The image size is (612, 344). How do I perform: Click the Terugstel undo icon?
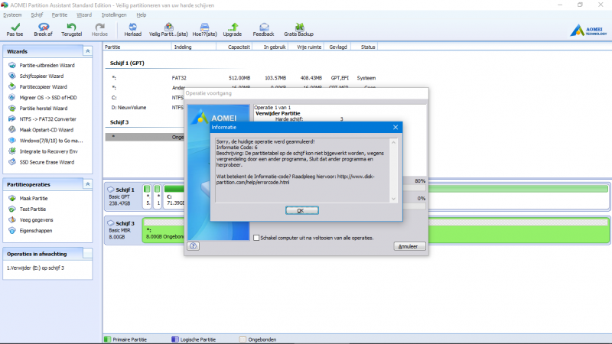(x=72, y=27)
